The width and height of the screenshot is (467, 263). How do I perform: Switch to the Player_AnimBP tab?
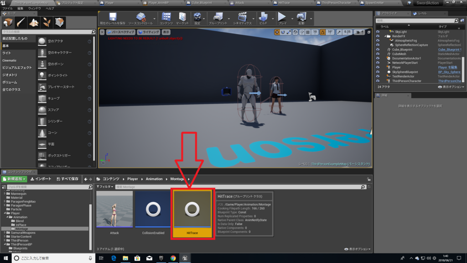pyautogui.click(x=158, y=3)
